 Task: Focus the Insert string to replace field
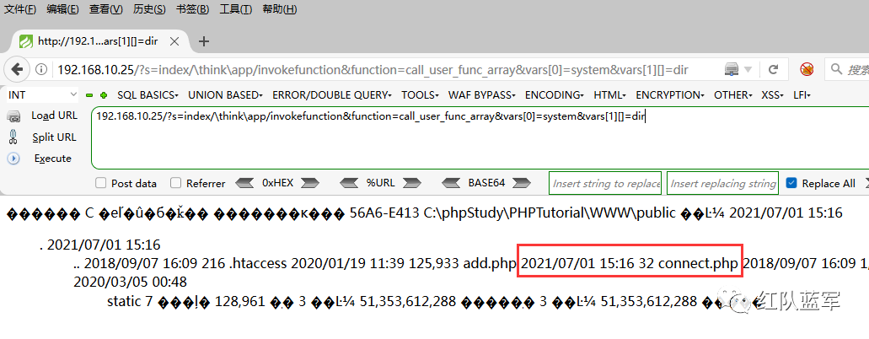point(605,183)
